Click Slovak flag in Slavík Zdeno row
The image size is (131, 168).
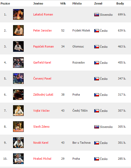click(x=97, y=127)
